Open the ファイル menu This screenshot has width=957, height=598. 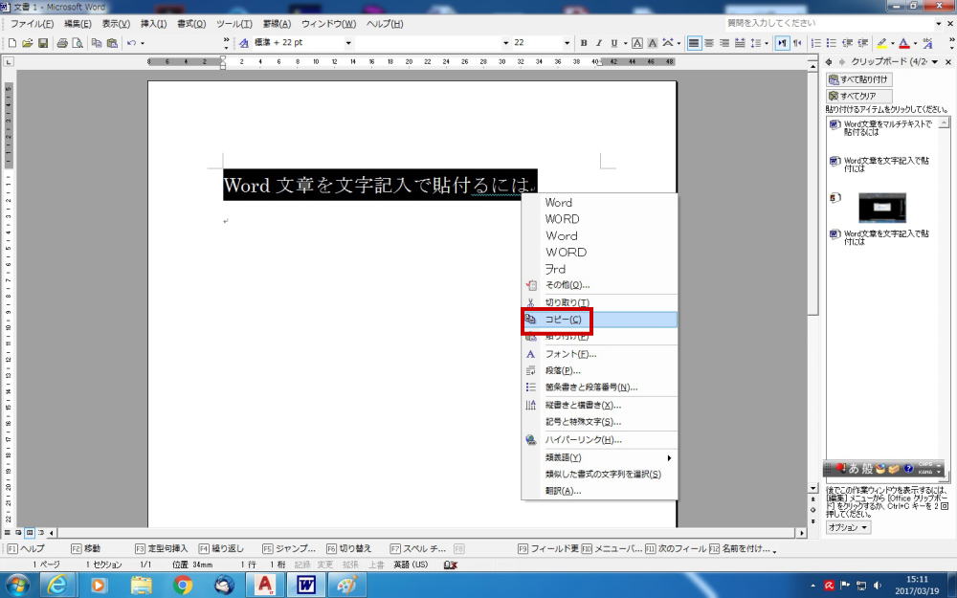point(32,24)
